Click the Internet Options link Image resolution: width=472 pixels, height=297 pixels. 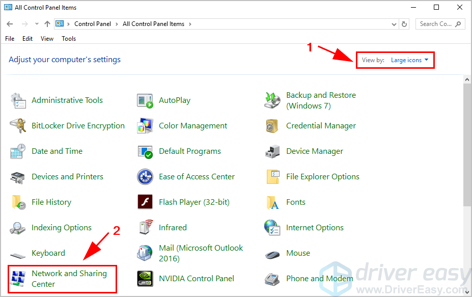pyautogui.click(x=315, y=228)
